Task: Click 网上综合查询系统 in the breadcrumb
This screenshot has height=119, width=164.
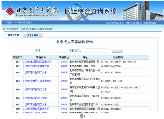Action: 29,29
